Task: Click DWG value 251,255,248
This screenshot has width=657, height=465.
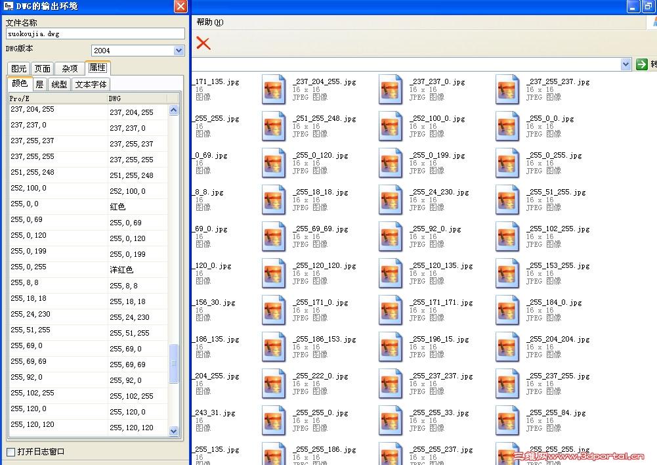Action: pyautogui.click(x=131, y=175)
